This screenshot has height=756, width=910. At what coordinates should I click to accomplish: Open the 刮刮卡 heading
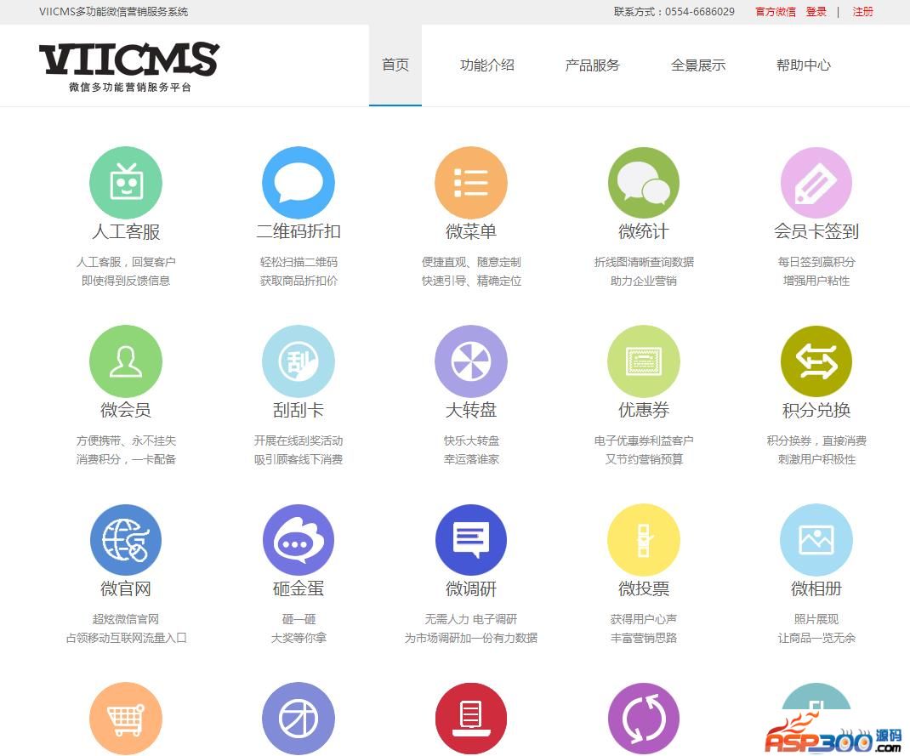299,410
